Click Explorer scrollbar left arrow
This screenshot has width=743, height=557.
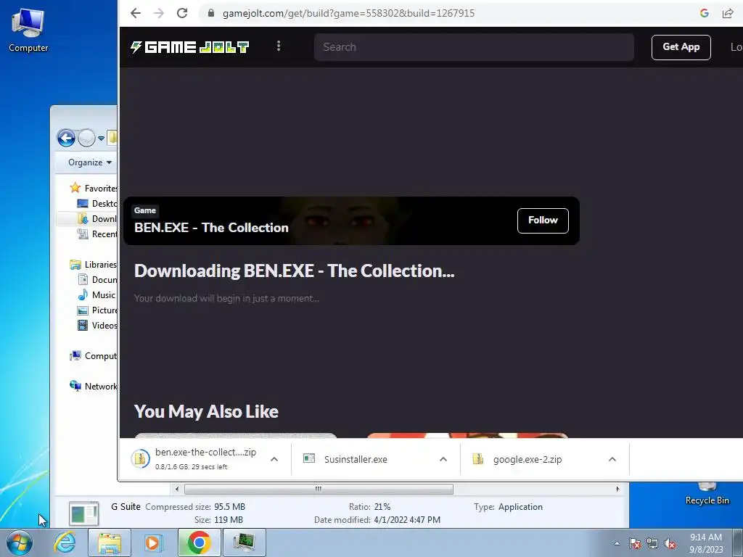pyautogui.click(x=177, y=489)
